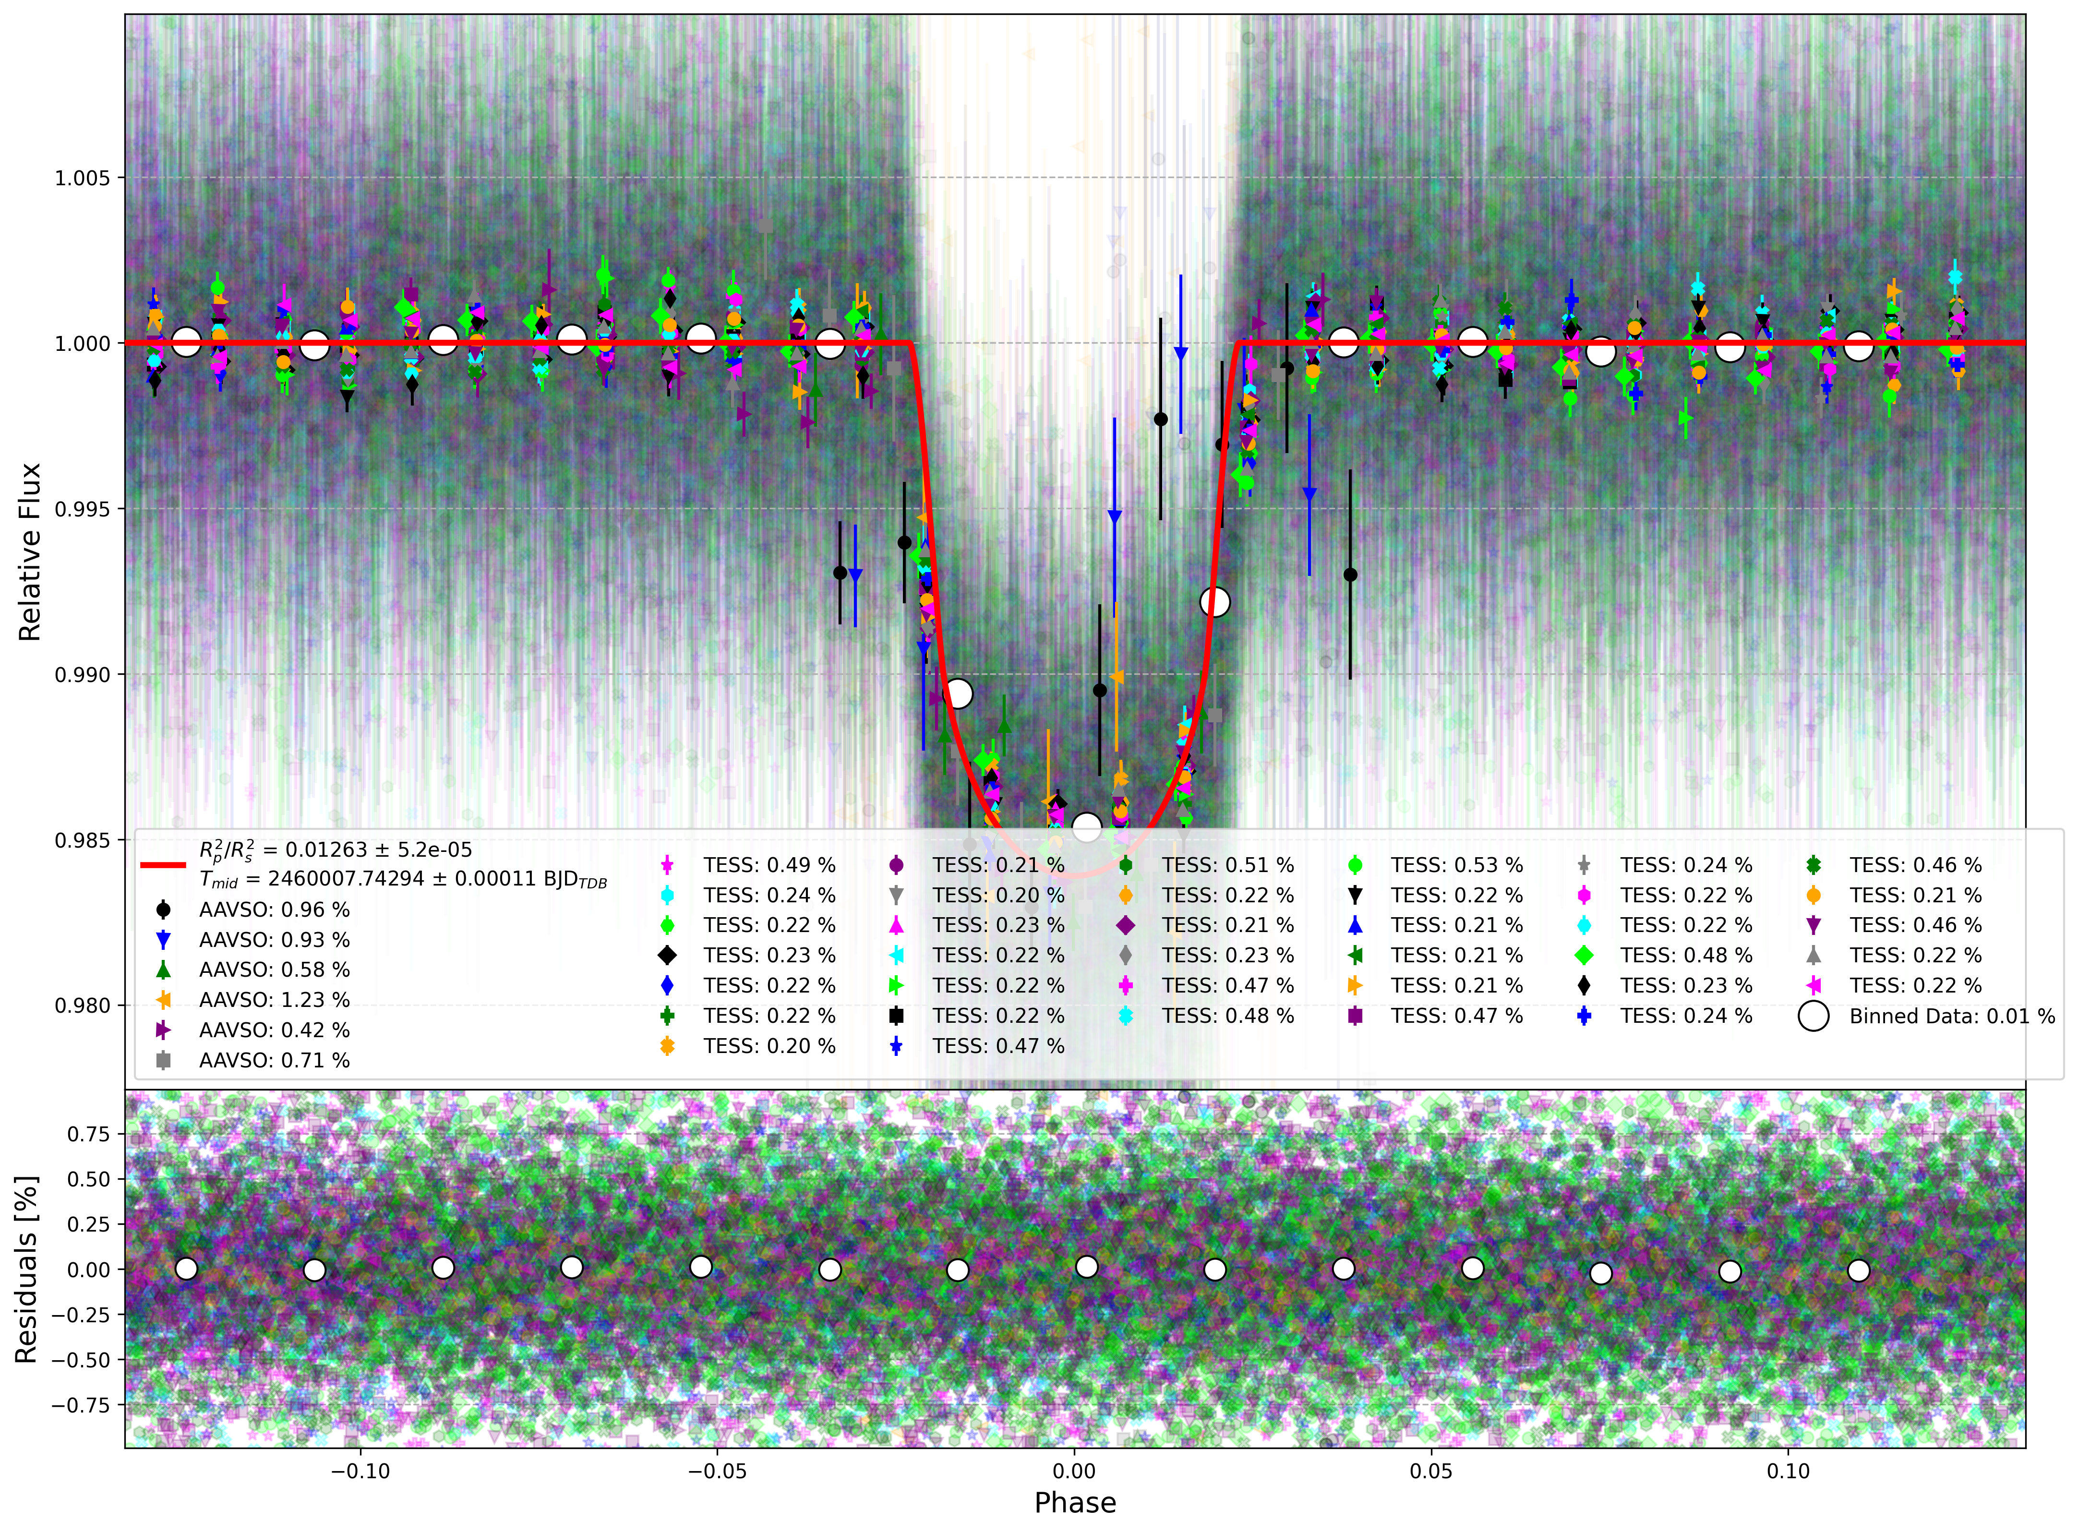Click the lime marker beside TESS: 0.53 %
This screenshot has height=1532, width=2078.
click(x=1355, y=865)
